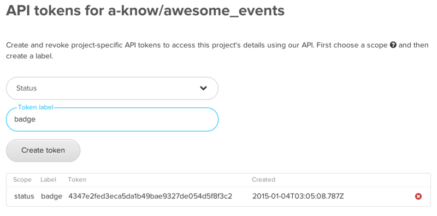Click the Label column header

tap(48, 180)
